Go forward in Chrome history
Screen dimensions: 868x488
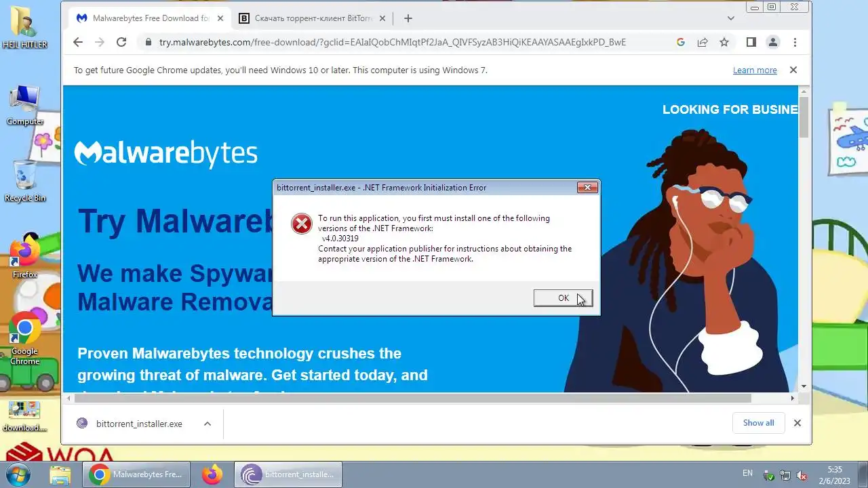(100, 42)
